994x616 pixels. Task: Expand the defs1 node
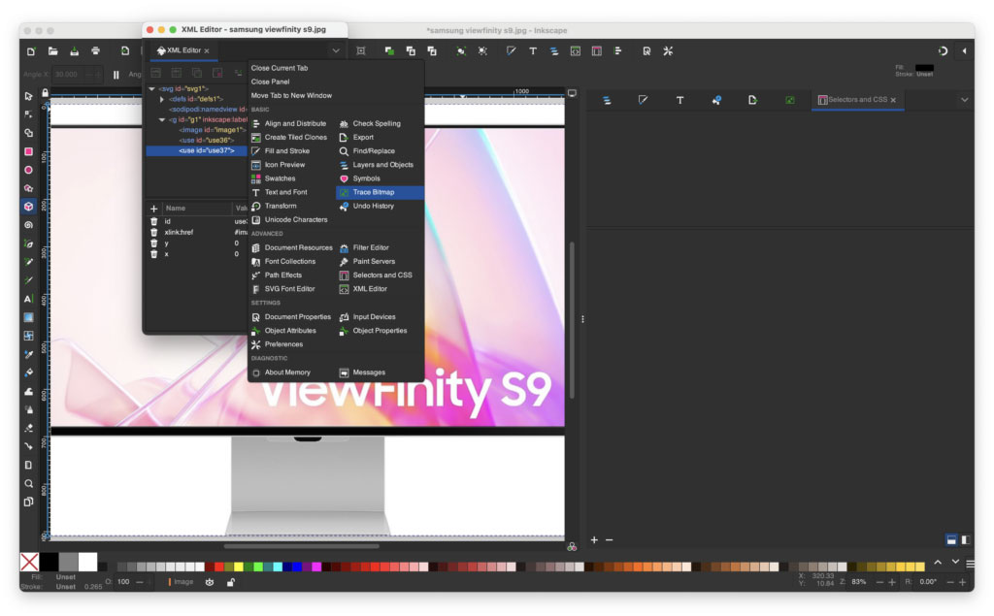coord(162,100)
